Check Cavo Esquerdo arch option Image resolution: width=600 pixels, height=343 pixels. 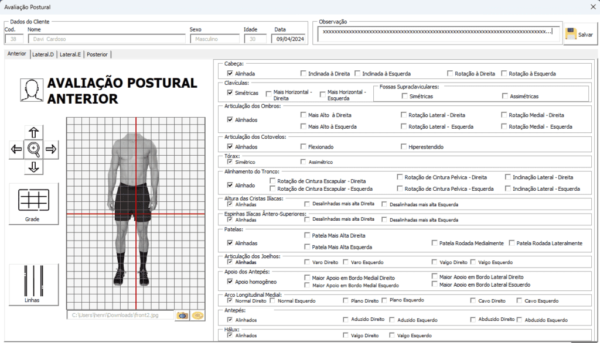coord(519,300)
